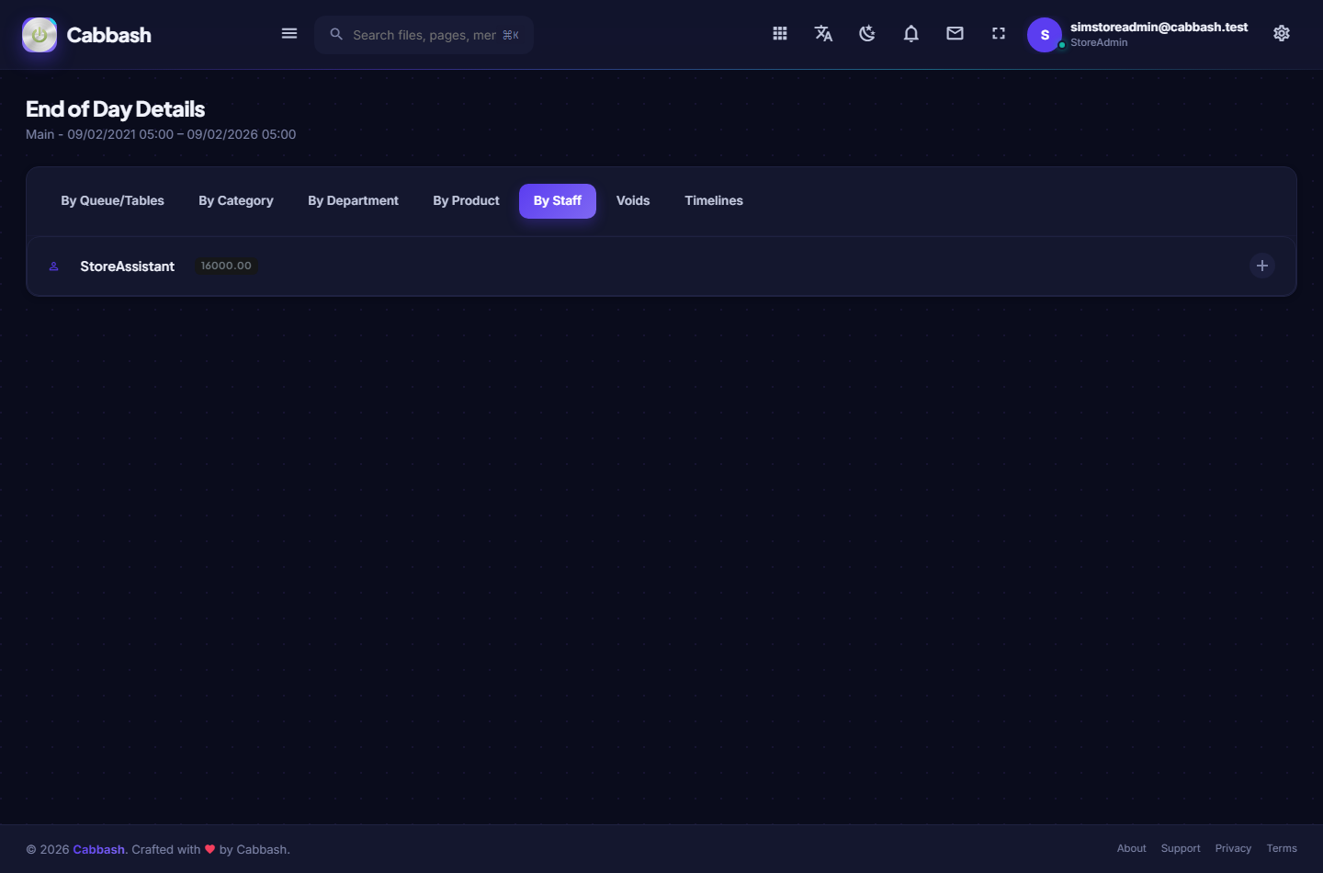Click the Cabbash link in footer
Screen dimensions: 1323x873
pyautogui.click(x=98, y=850)
